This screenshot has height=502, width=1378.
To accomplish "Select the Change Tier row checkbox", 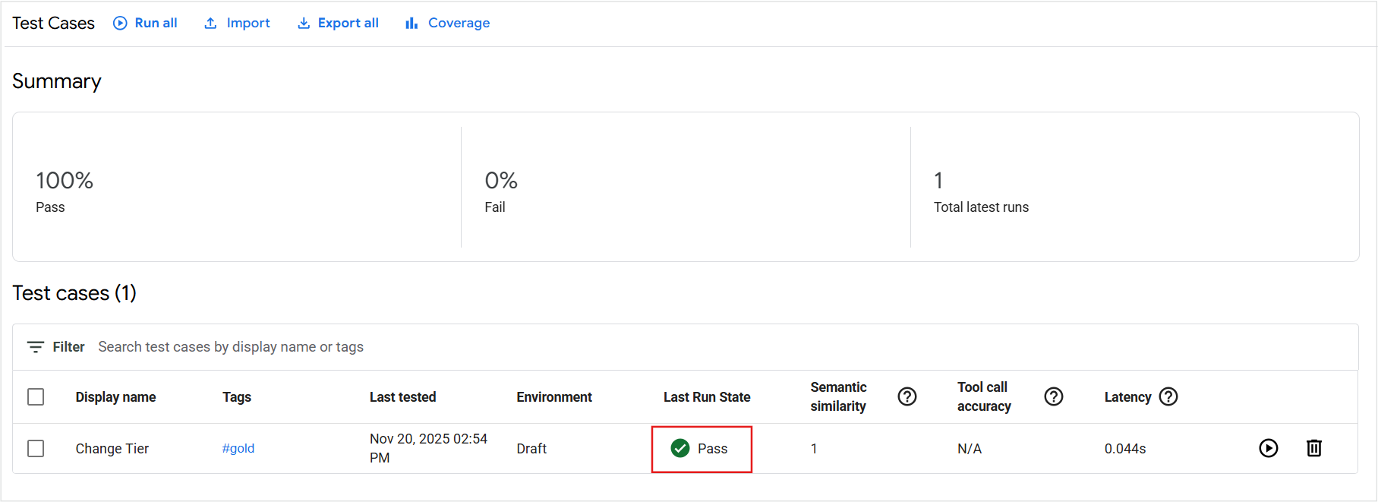I will click(36, 448).
